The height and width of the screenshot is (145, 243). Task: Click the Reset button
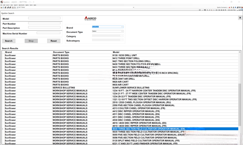click(54, 41)
